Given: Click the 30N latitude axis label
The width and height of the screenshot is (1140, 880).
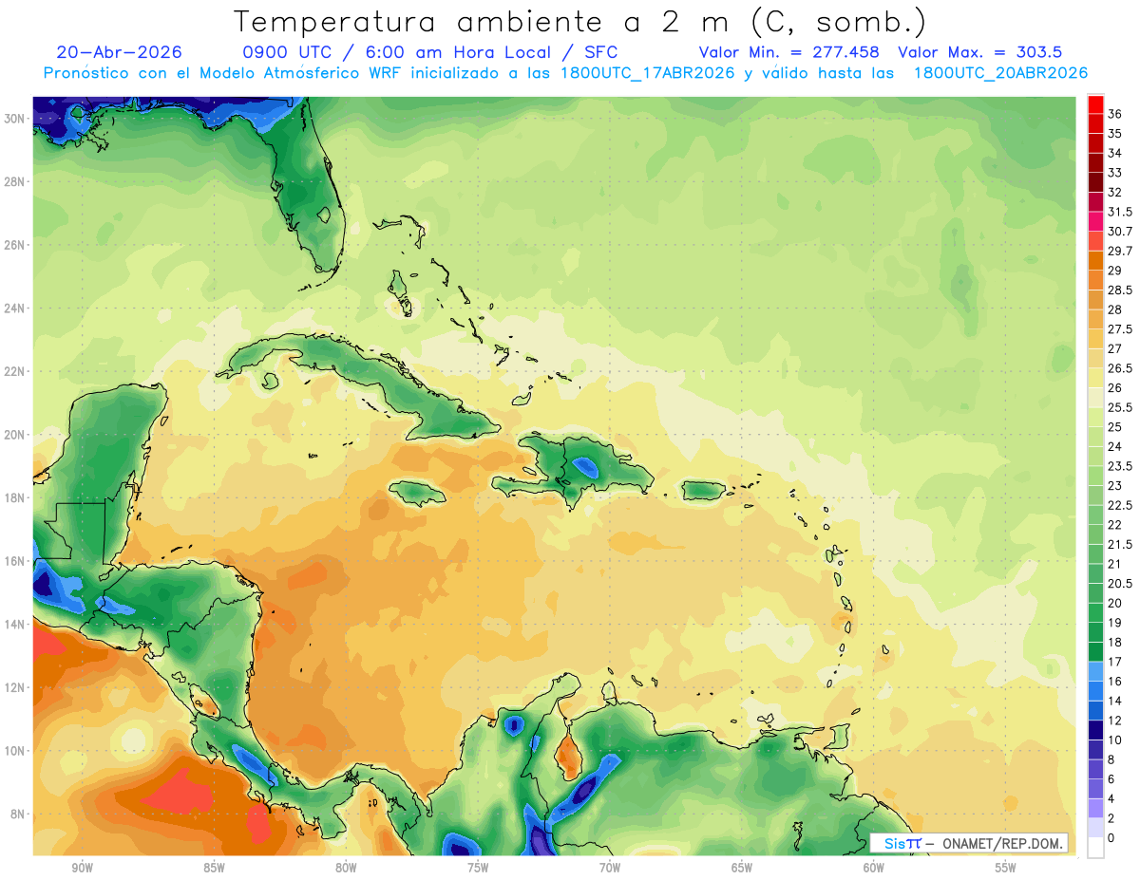Looking at the screenshot, I should coord(16,119).
